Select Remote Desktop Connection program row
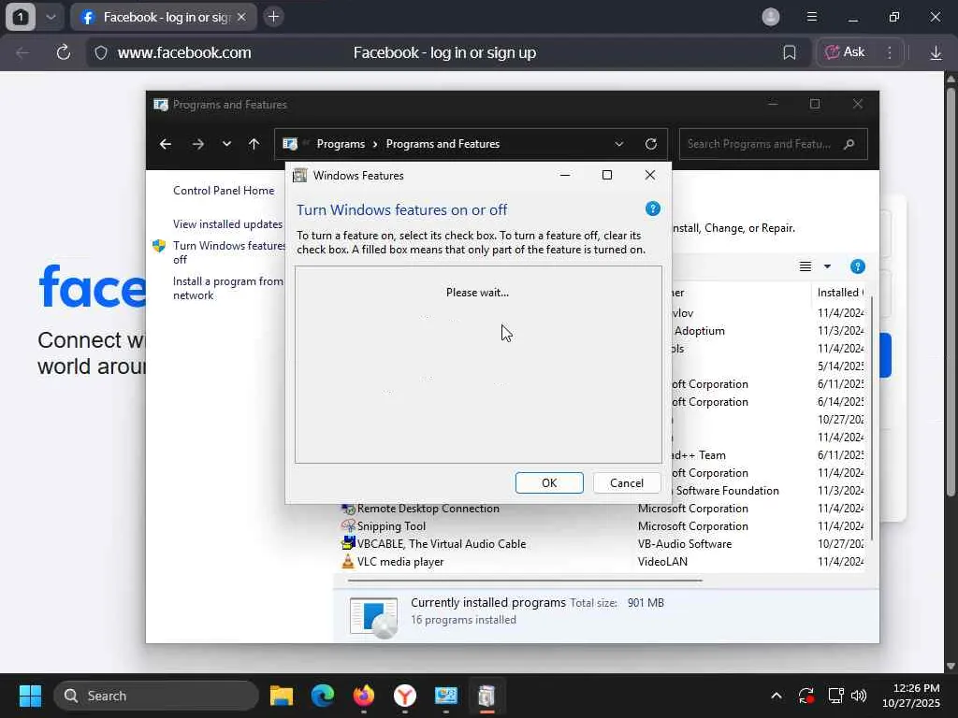The image size is (958, 718). point(602,509)
